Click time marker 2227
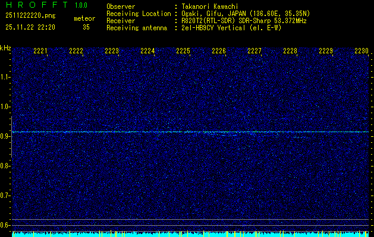This screenshot has width=374, height=237. pyautogui.click(x=254, y=51)
